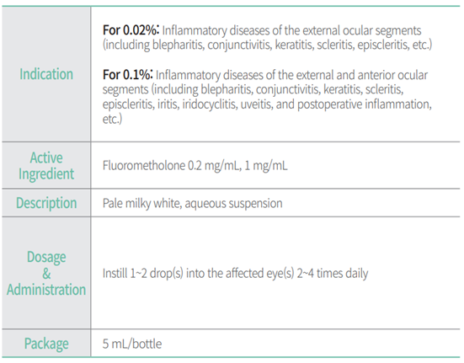Select the Package row heading
Image resolution: width=464 pixels, height=363 pixels.
point(46,344)
